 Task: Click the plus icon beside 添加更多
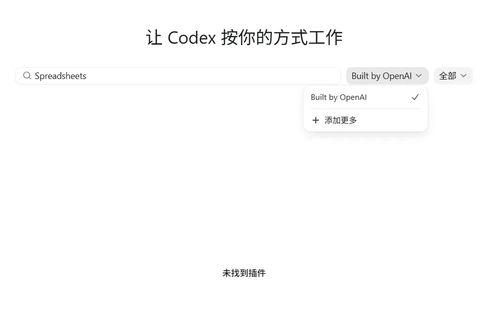[x=316, y=120]
